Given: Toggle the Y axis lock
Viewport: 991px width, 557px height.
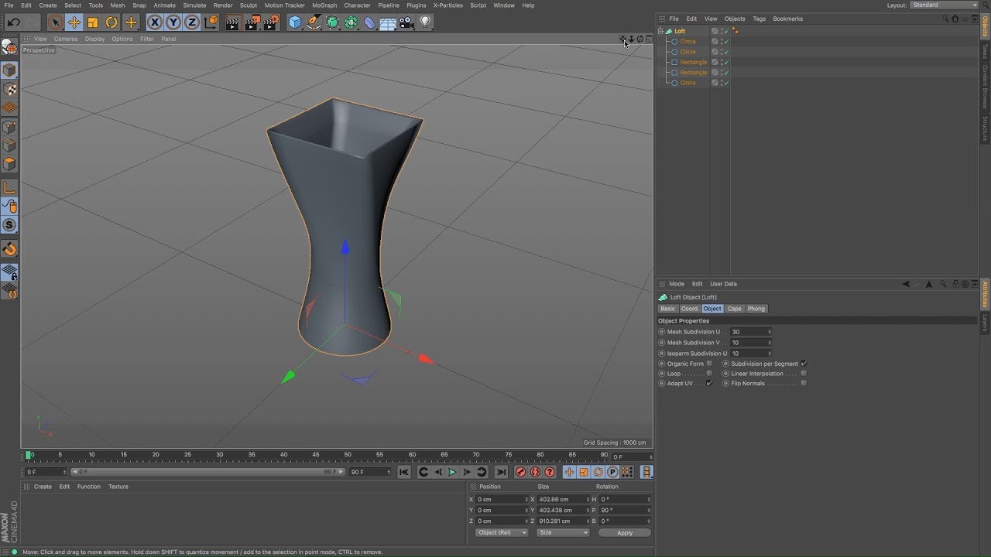Looking at the screenshot, I should [x=173, y=22].
